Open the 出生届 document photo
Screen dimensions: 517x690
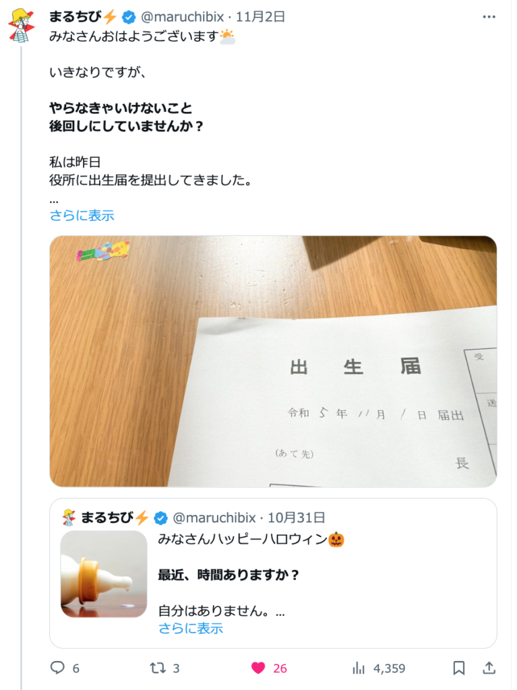coord(273,361)
